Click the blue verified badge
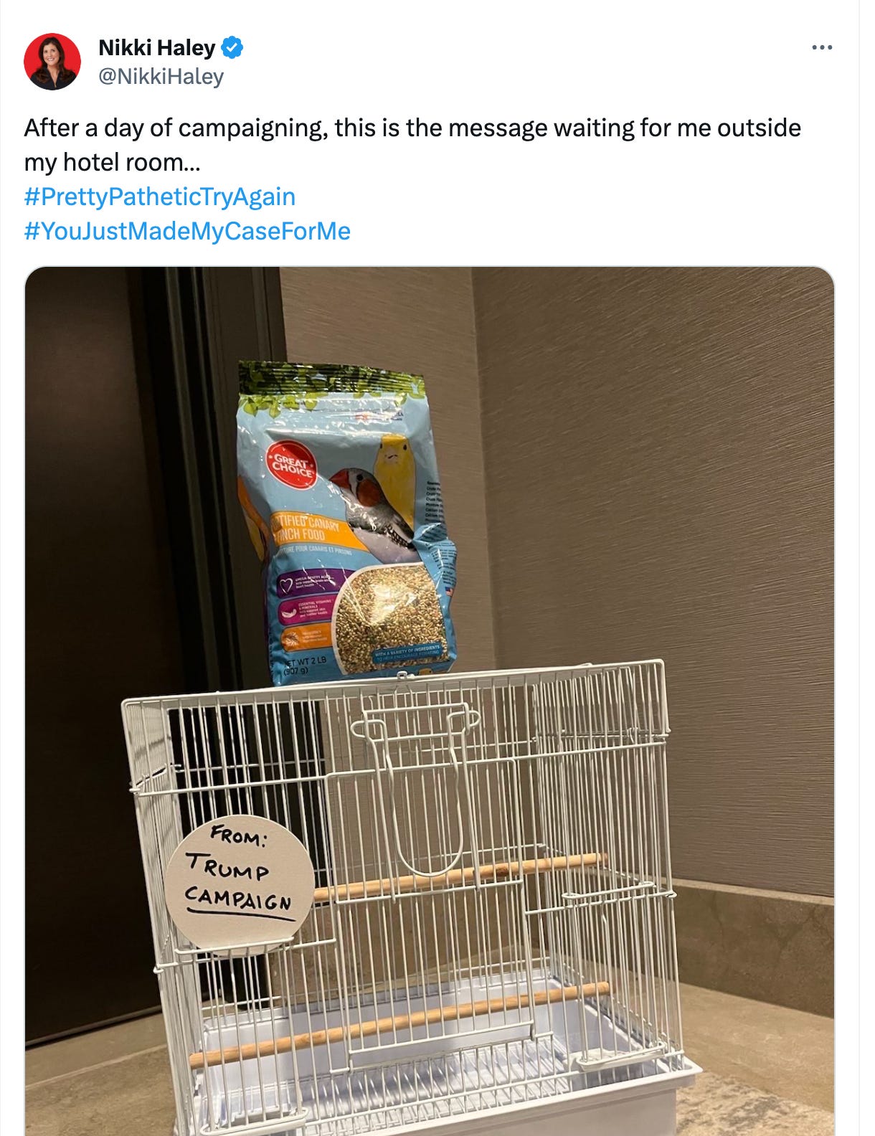Screen dimensions: 875x1136 click(x=232, y=48)
